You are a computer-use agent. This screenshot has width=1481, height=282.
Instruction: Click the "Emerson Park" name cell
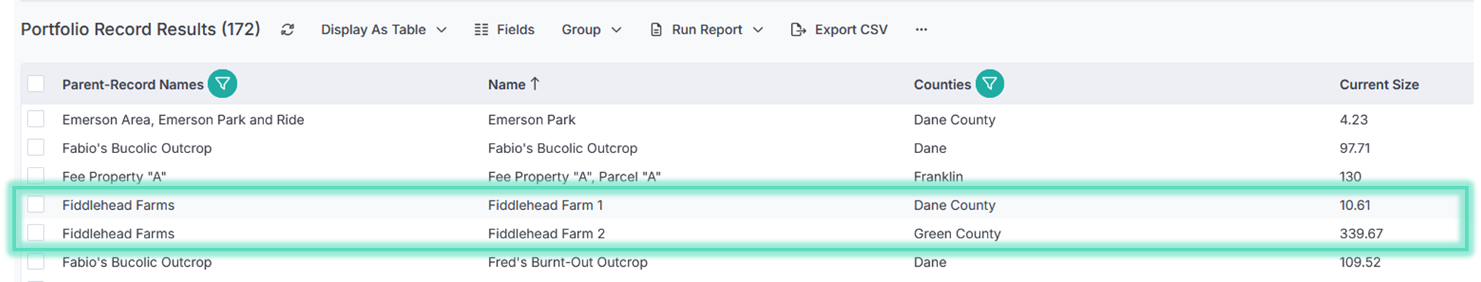click(x=531, y=120)
